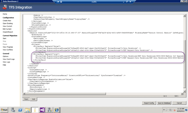Open Visual Studio from the taskbar

(x=42, y=110)
